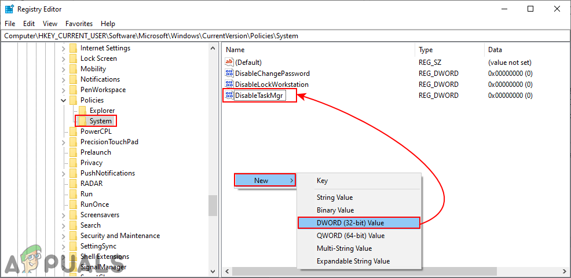
Task: Select the DisableLockWorkstation value icon
Action: coord(229,84)
